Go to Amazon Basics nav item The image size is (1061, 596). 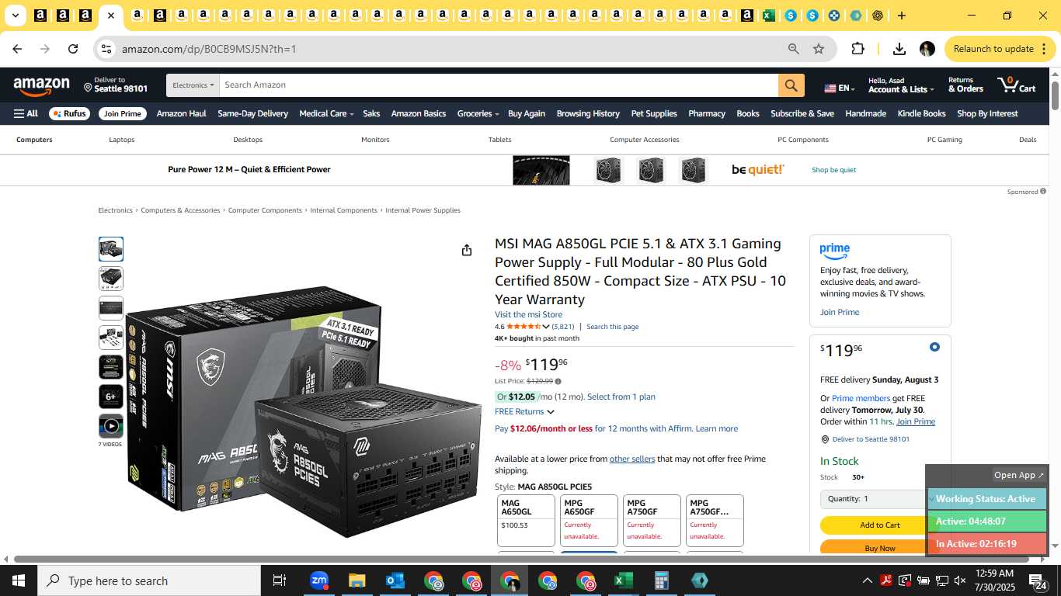(x=419, y=113)
